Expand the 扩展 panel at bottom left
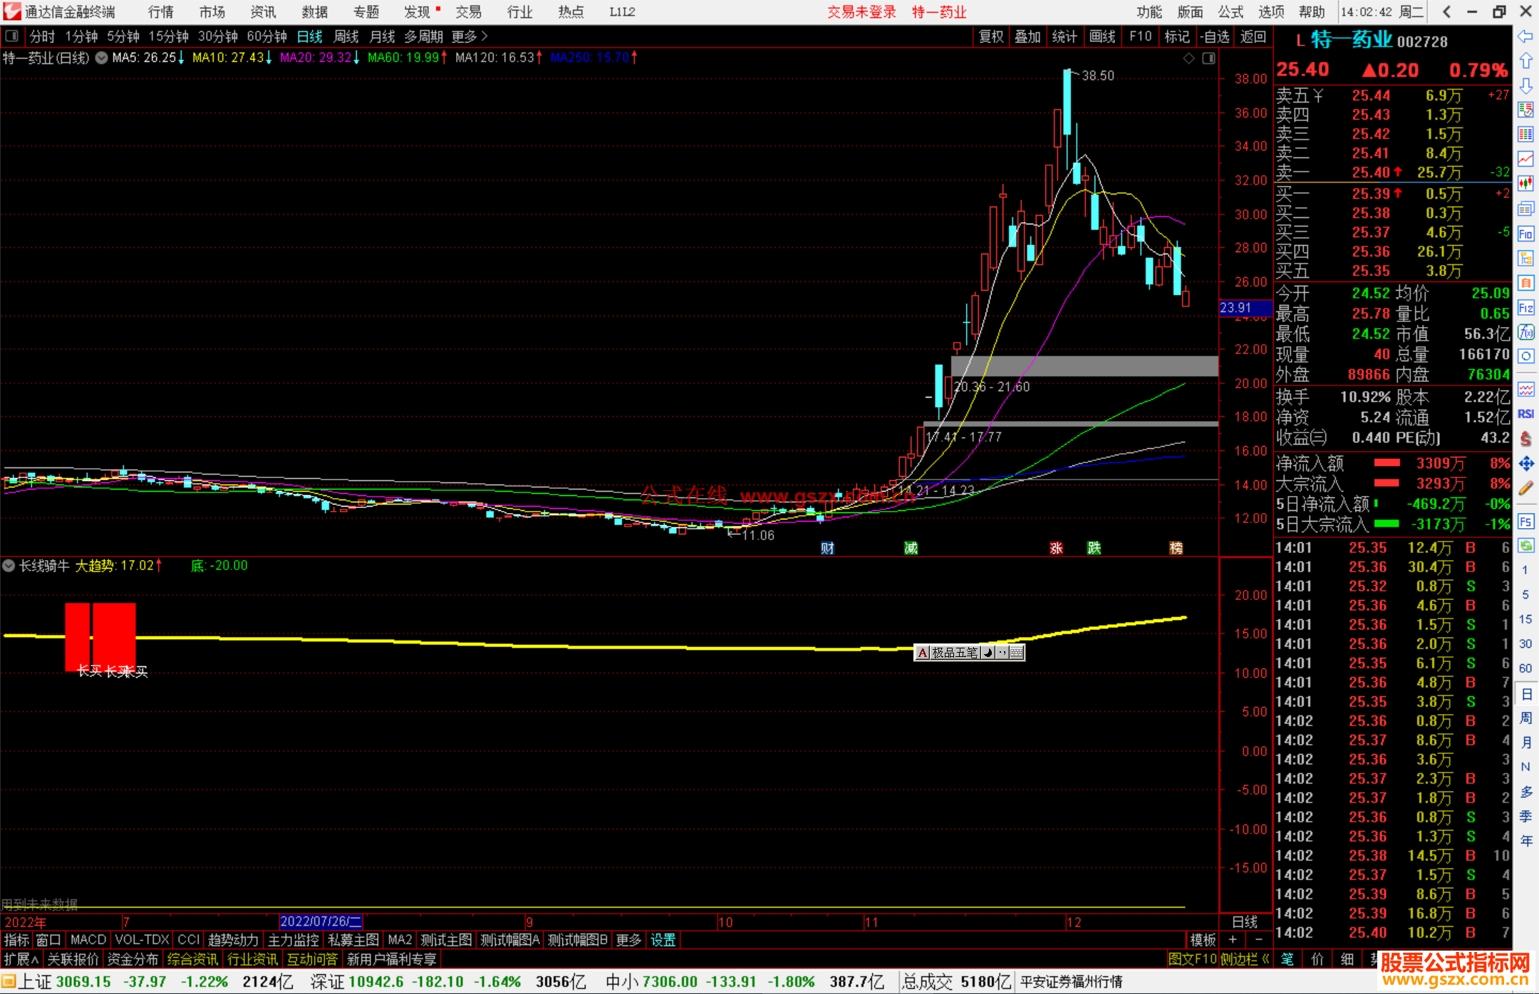 pos(21,959)
